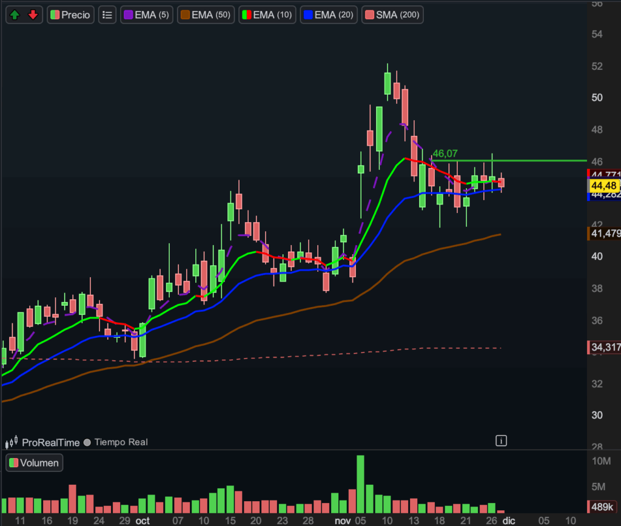Click the green 46,07 horizontal line label
This screenshot has width=621, height=526.
[x=445, y=154]
